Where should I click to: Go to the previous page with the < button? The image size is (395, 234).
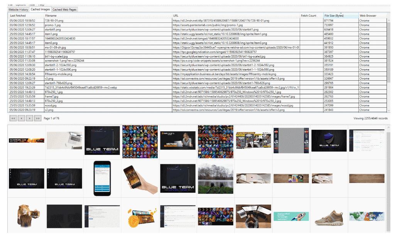point(22,118)
